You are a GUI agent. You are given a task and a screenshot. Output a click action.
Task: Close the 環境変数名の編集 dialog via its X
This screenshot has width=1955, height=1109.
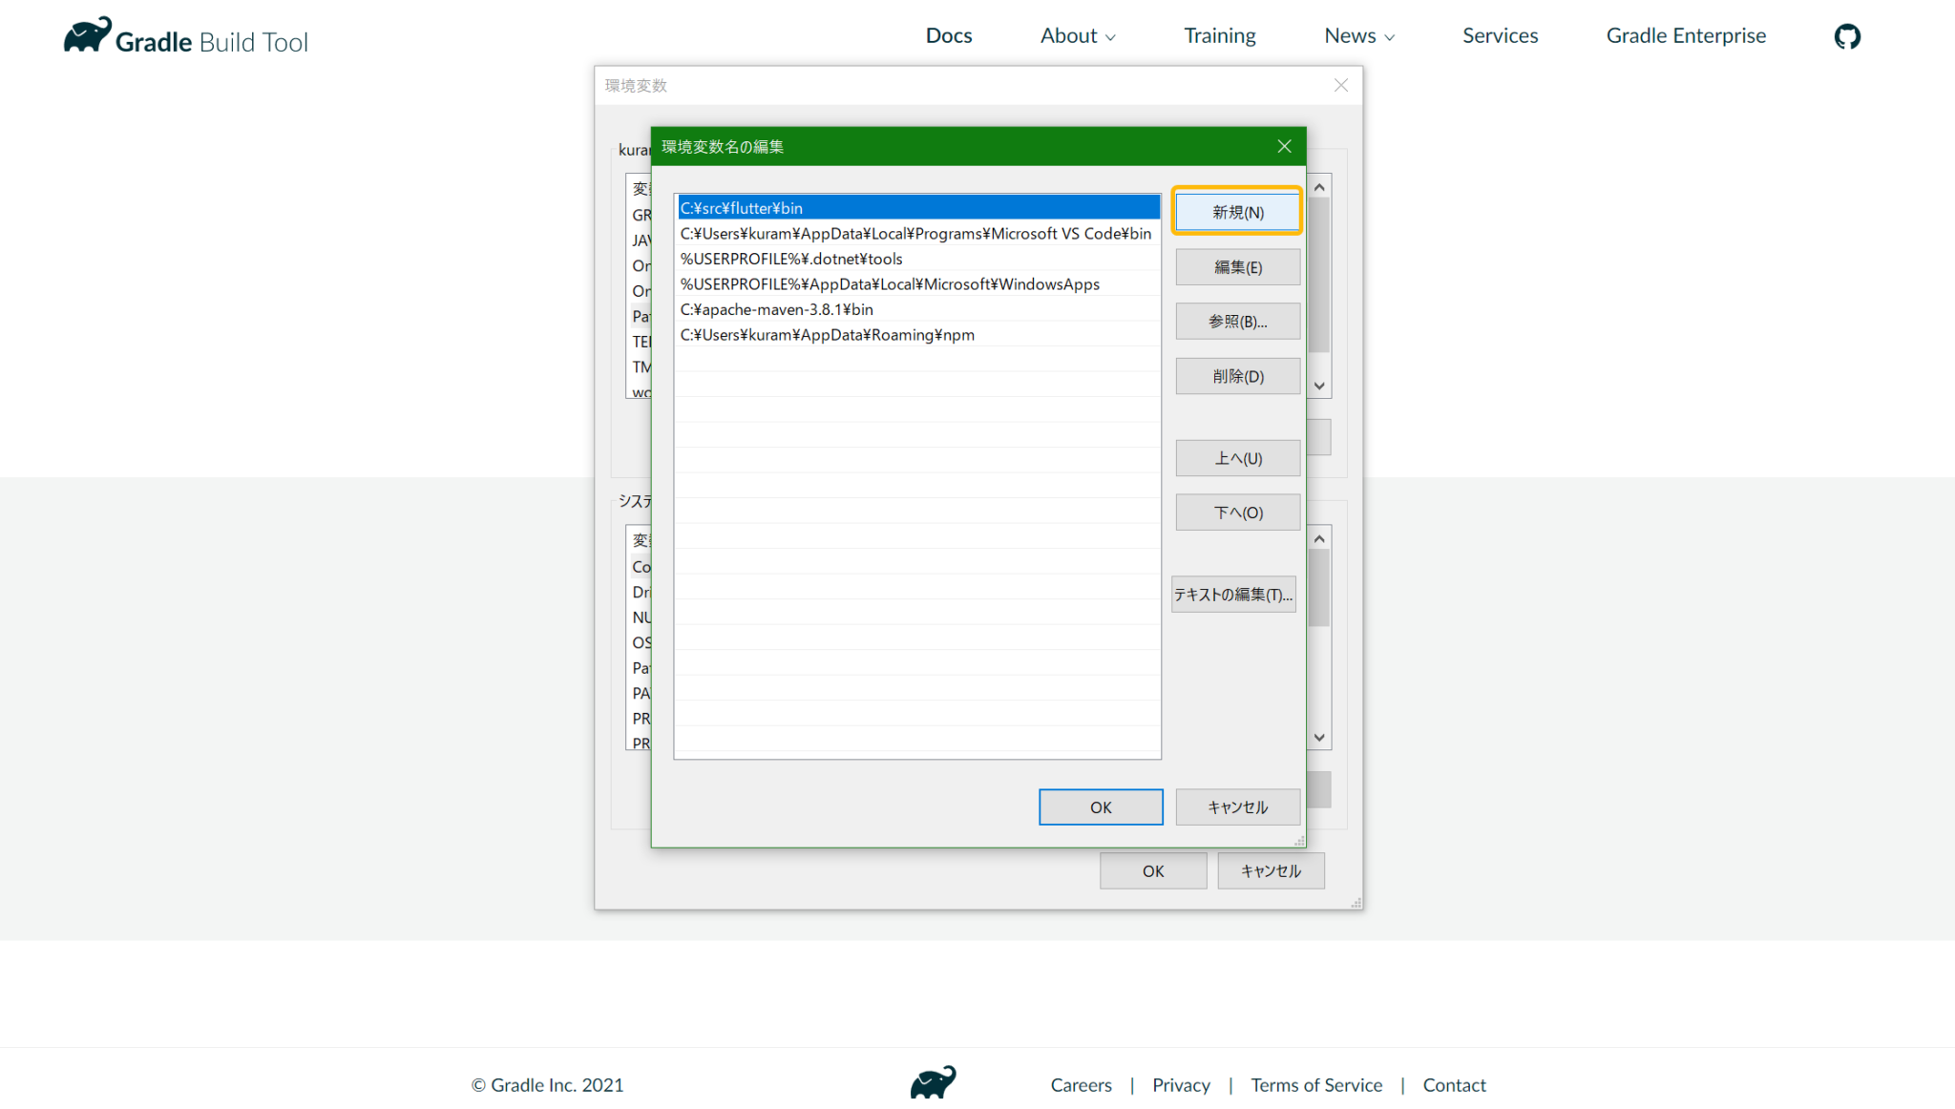(1284, 146)
